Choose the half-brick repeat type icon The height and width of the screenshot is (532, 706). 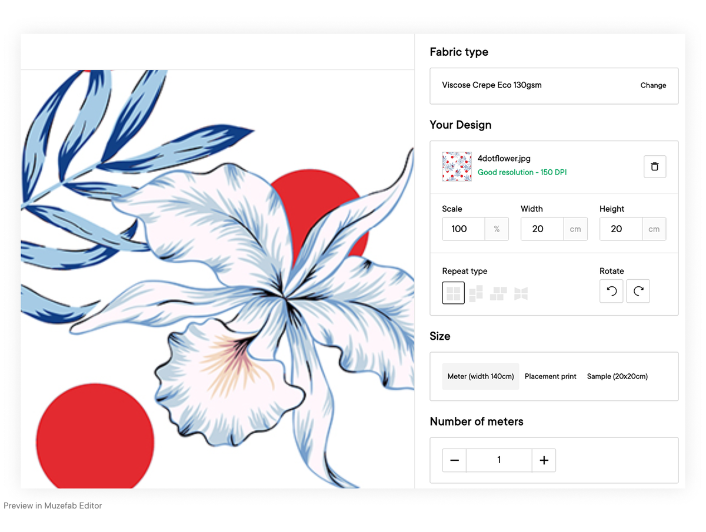(x=498, y=293)
